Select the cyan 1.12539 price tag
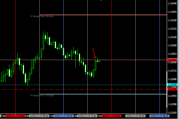Viewport: 180px width, 119px height. pos(173,85)
